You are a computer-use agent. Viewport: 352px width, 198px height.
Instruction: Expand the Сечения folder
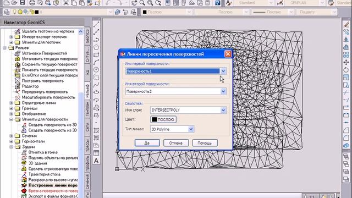point(11,136)
